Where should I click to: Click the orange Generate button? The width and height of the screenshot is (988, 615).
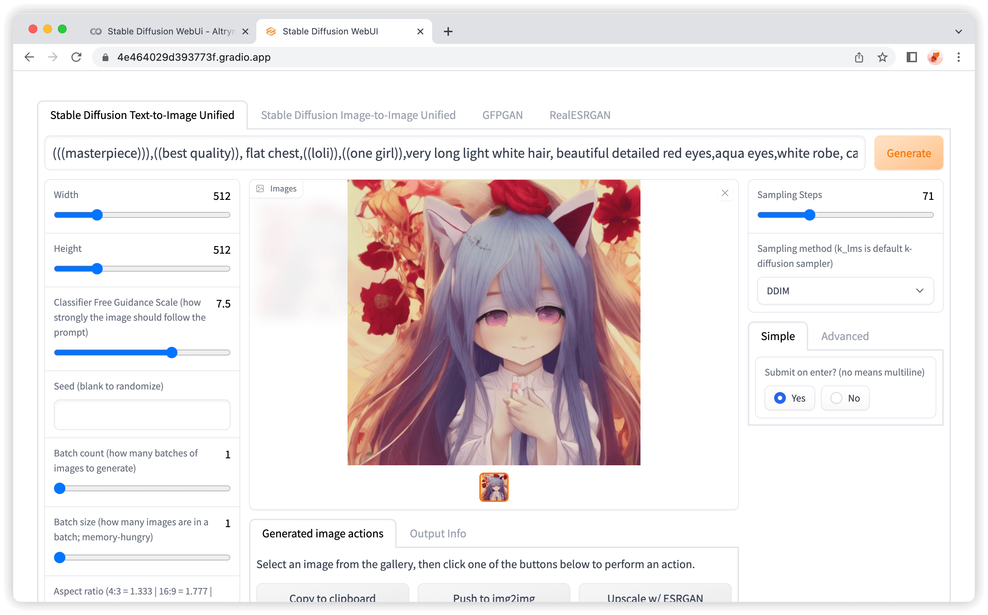point(908,153)
